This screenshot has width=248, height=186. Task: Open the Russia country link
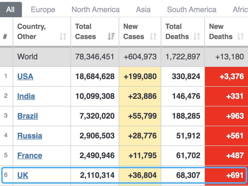click(30, 136)
